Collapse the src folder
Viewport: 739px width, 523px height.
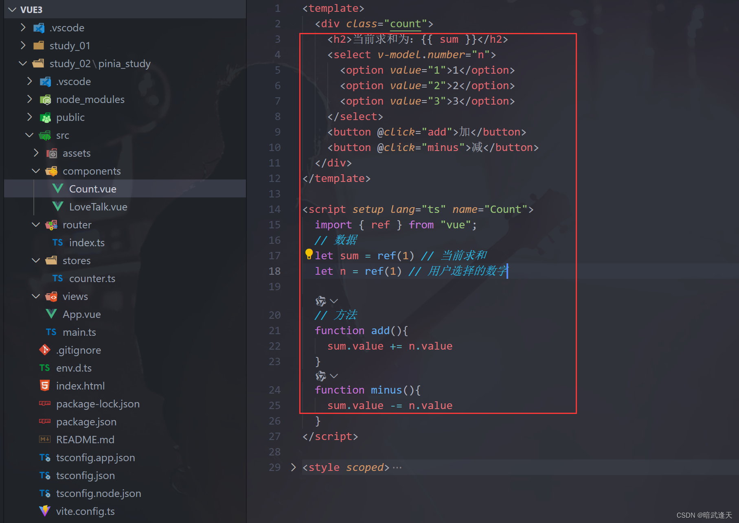point(29,135)
